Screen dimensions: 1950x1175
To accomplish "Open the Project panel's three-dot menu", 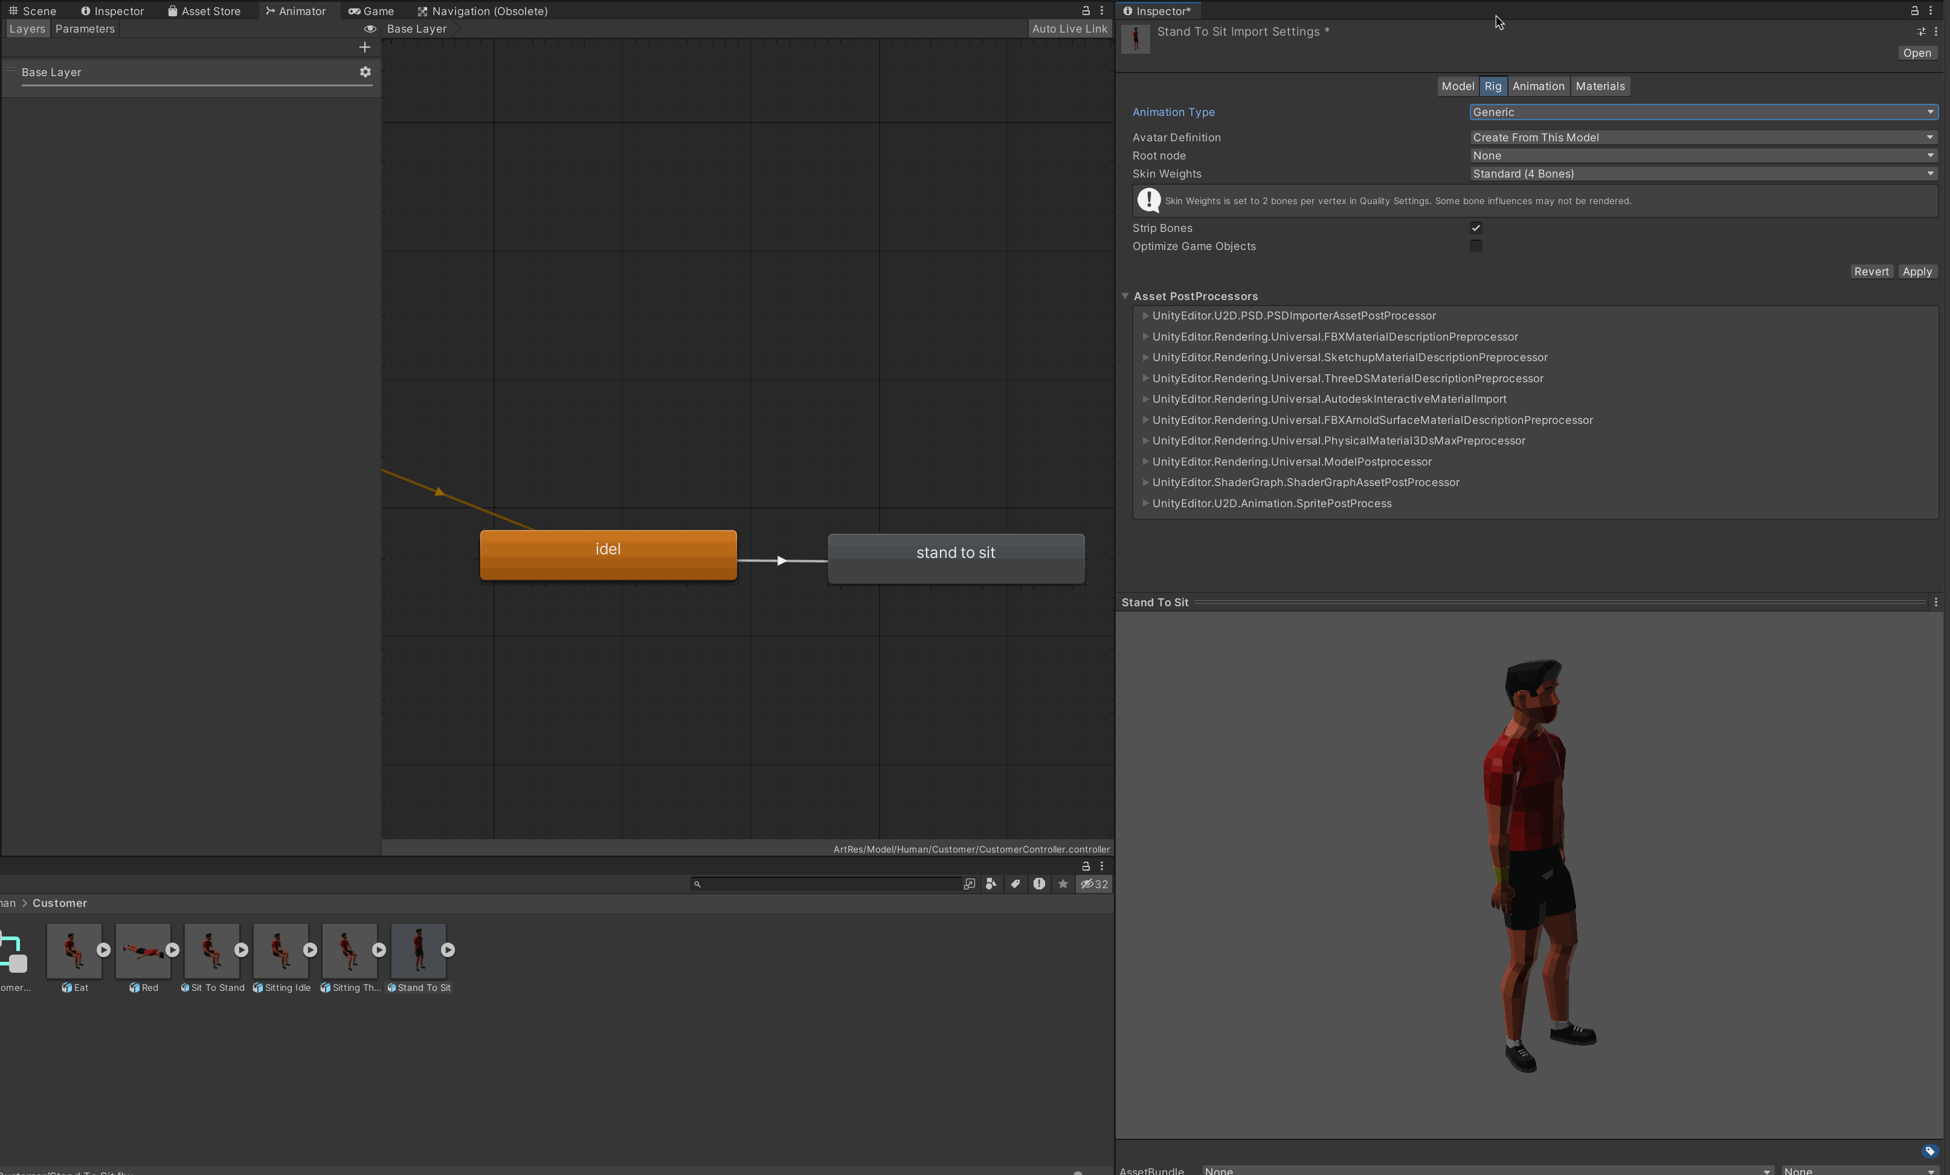I will click(x=1103, y=866).
